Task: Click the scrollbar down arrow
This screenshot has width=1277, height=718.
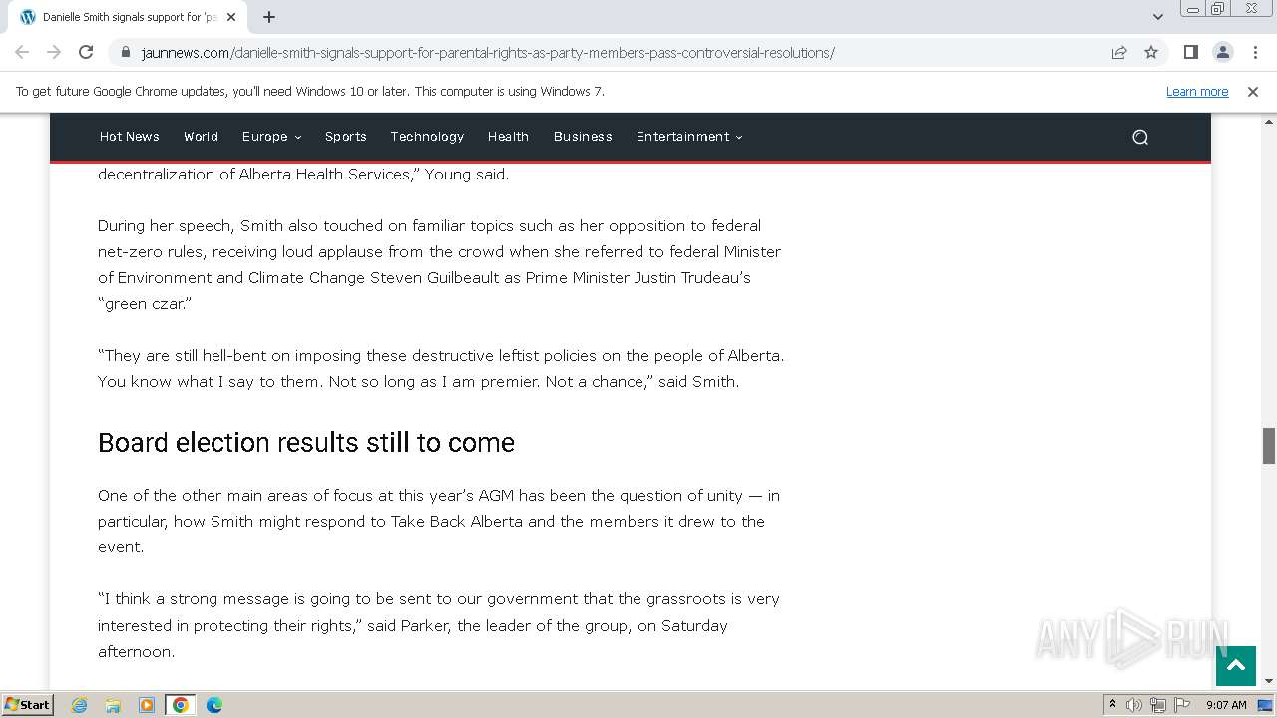Action: click(x=1269, y=680)
